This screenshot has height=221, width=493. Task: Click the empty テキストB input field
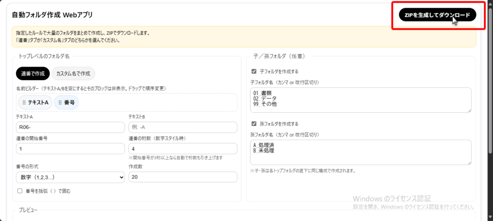point(182,127)
